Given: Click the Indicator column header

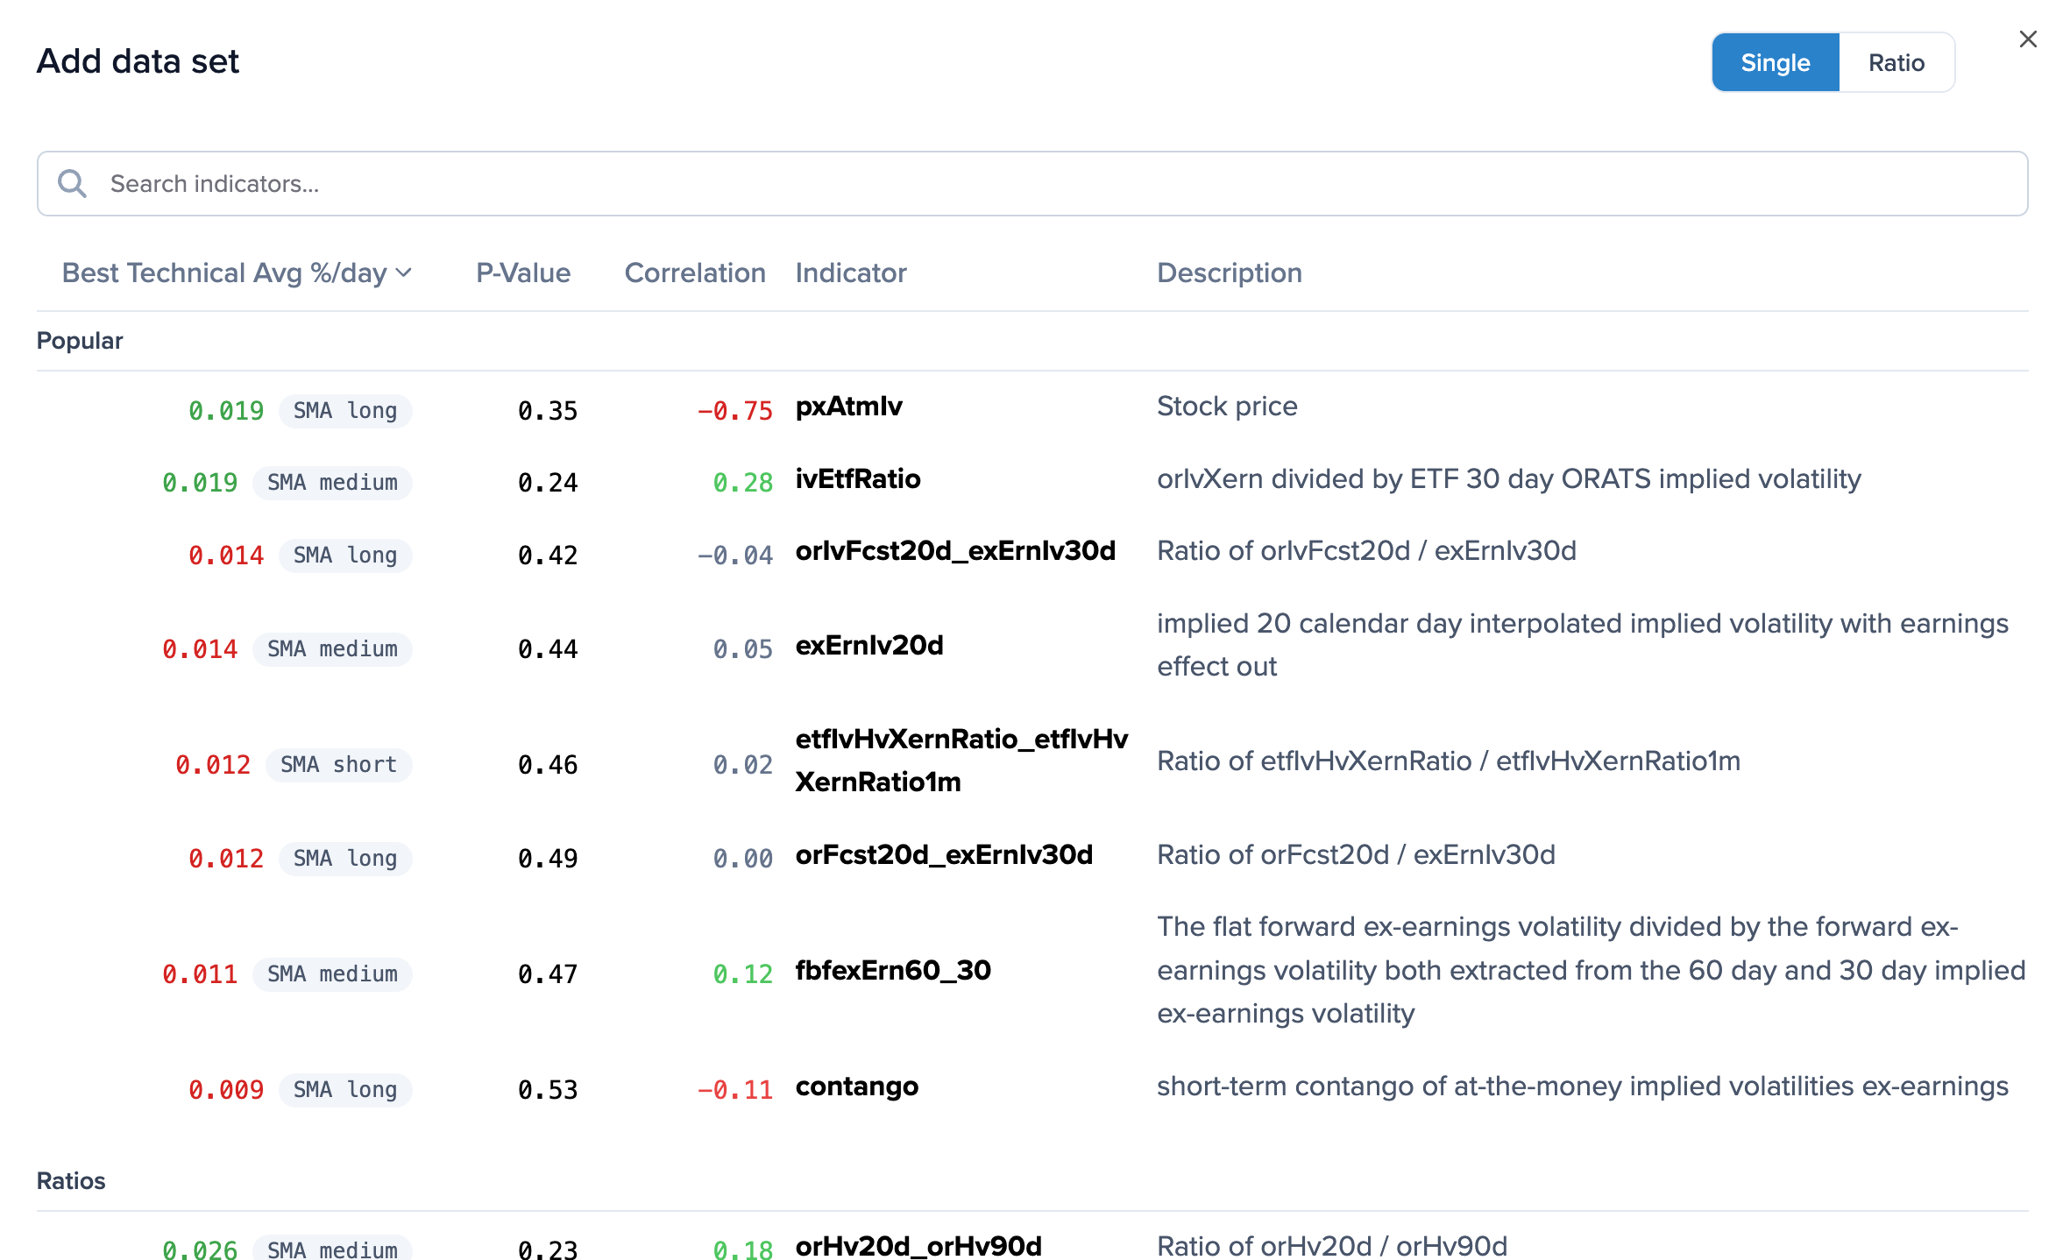Looking at the screenshot, I should [850, 273].
